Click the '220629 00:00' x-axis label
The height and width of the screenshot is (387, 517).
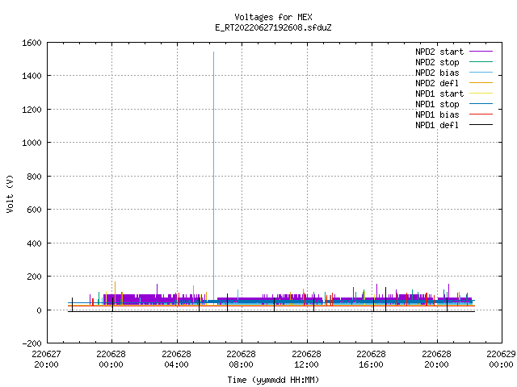point(501,360)
